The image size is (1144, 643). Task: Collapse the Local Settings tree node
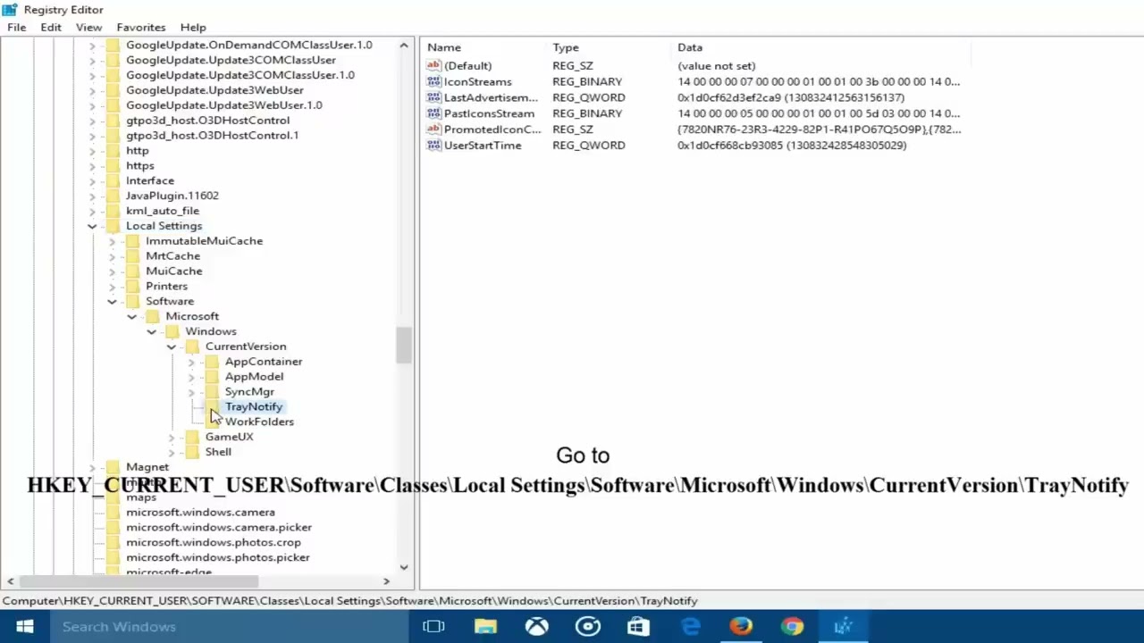point(92,226)
